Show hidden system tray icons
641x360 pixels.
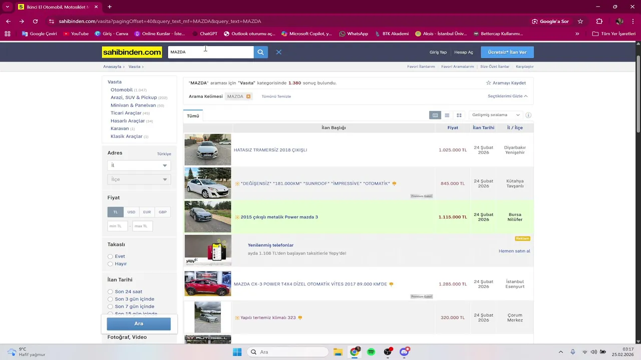(561, 352)
